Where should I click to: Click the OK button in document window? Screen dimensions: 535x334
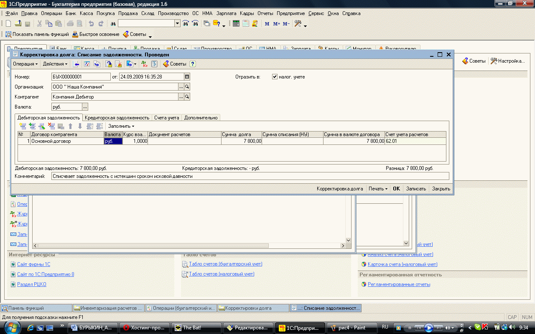click(x=396, y=189)
